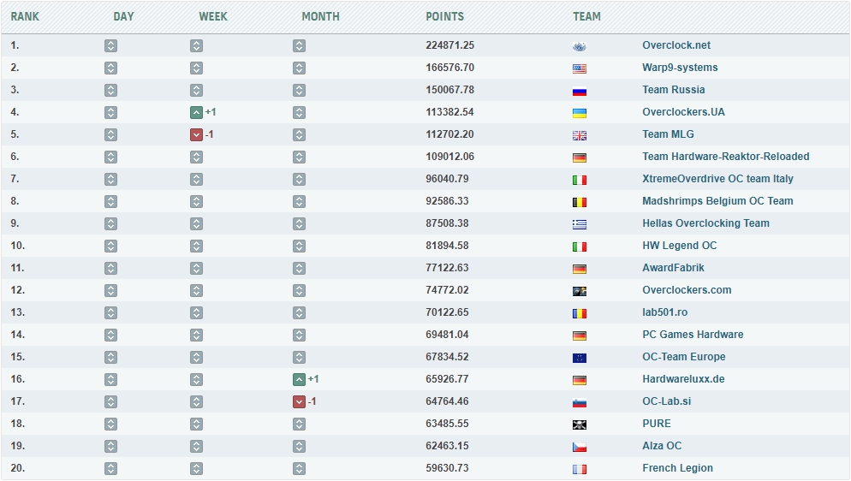Click the green monthly up arrow for Hardwareluxx.de
Image resolution: width=851 pixels, height=481 pixels.
coord(299,379)
